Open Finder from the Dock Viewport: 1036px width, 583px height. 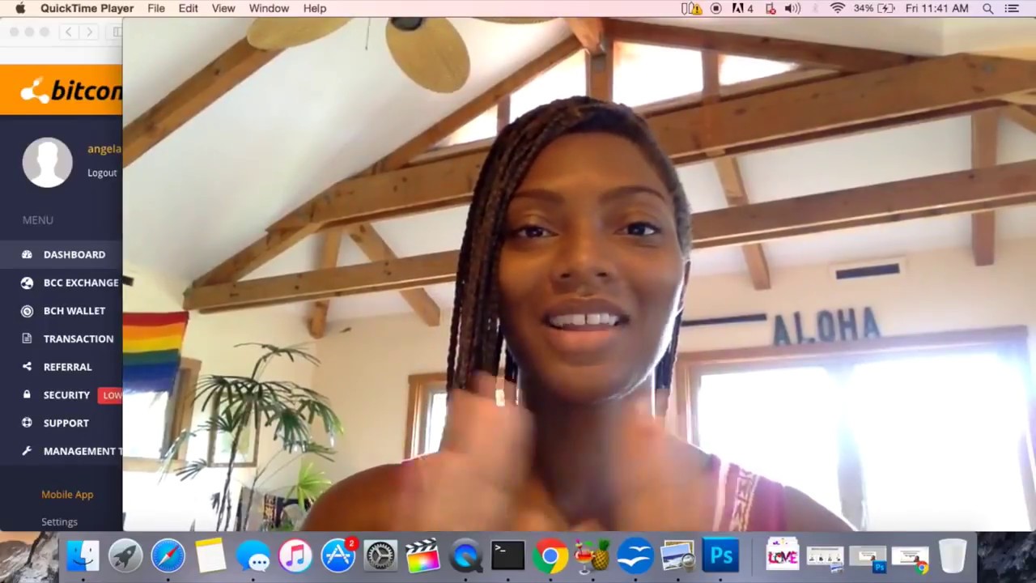click(x=83, y=556)
